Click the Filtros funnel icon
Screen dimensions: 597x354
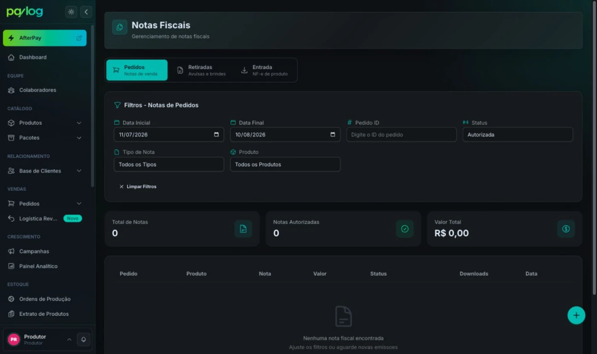pyautogui.click(x=117, y=105)
